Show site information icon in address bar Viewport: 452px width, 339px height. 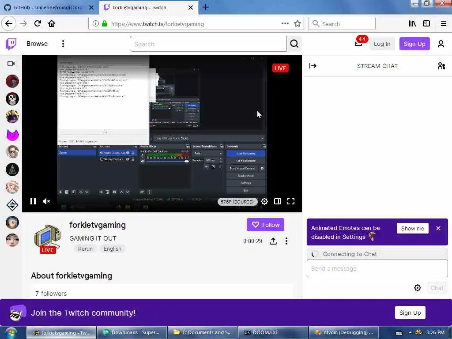pyautogui.click(x=95, y=24)
